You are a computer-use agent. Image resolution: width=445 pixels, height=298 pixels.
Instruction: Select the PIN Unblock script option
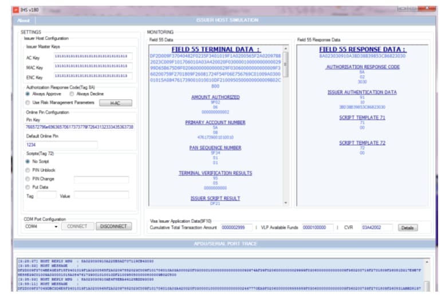pos(28,170)
